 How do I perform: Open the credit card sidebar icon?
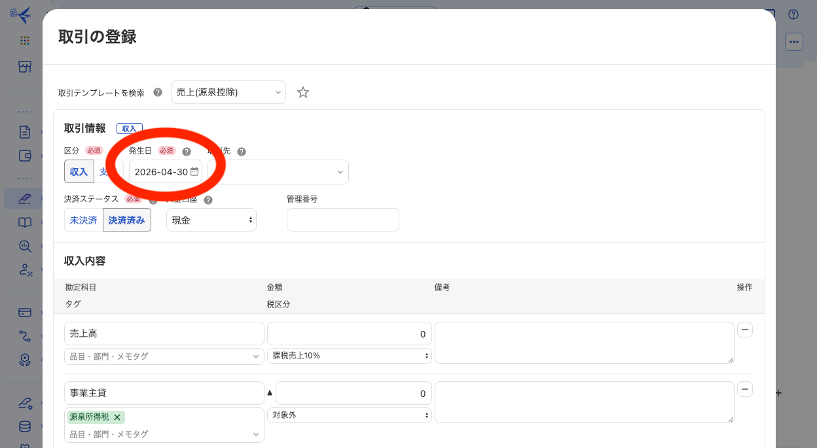[25, 312]
